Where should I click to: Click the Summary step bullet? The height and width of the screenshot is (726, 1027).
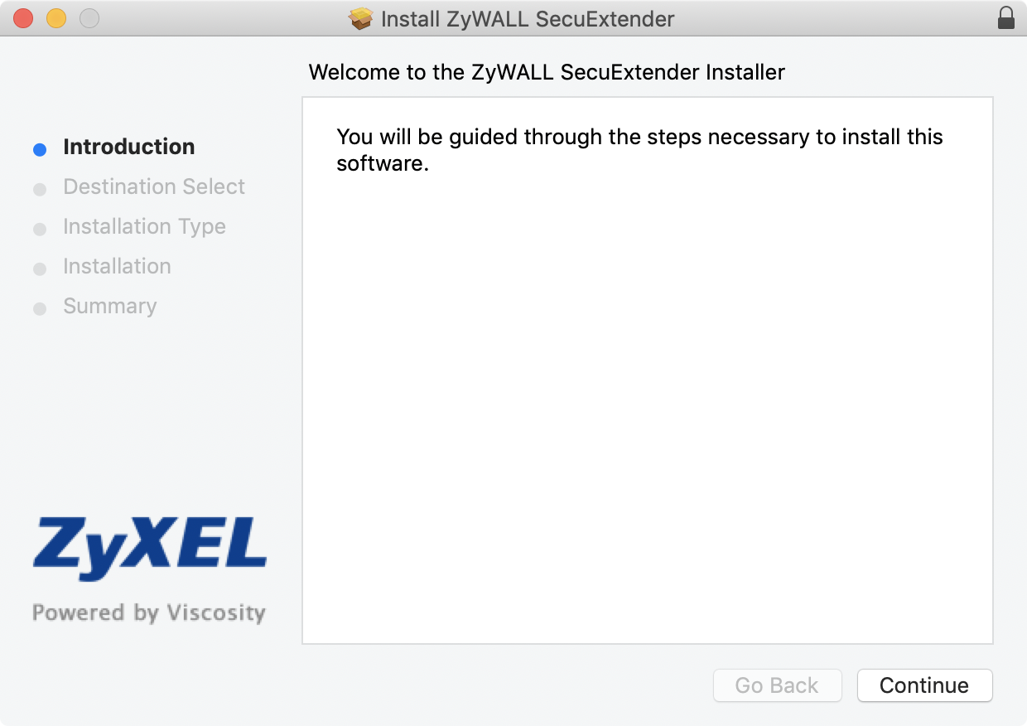[x=40, y=309]
